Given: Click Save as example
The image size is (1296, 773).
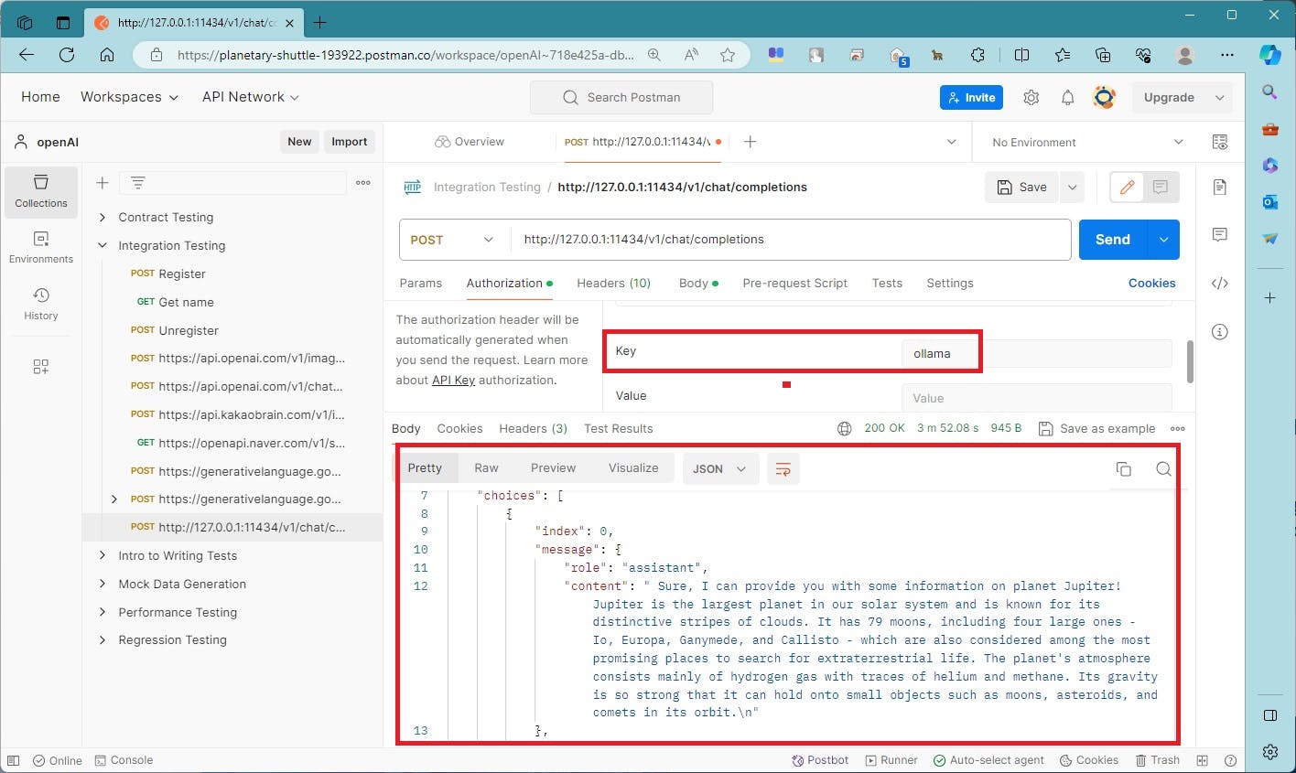Looking at the screenshot, I should click(1096, 428).
